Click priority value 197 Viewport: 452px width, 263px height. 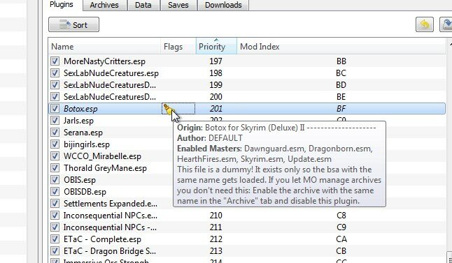[x=216, y=61]
